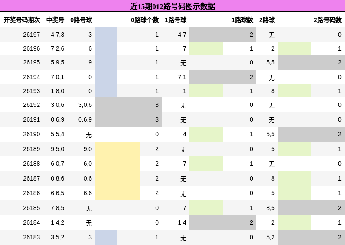This screenshot has width=345, height=245.
Task: Select the 2路球 column header
Action: [267, 20]
